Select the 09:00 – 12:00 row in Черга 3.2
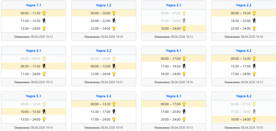The image size is (276, 131). [100, 66]
